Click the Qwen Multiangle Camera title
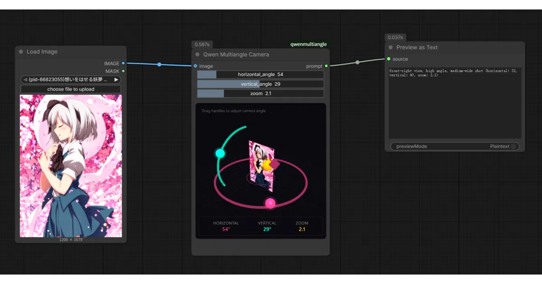 coord(236,55)
